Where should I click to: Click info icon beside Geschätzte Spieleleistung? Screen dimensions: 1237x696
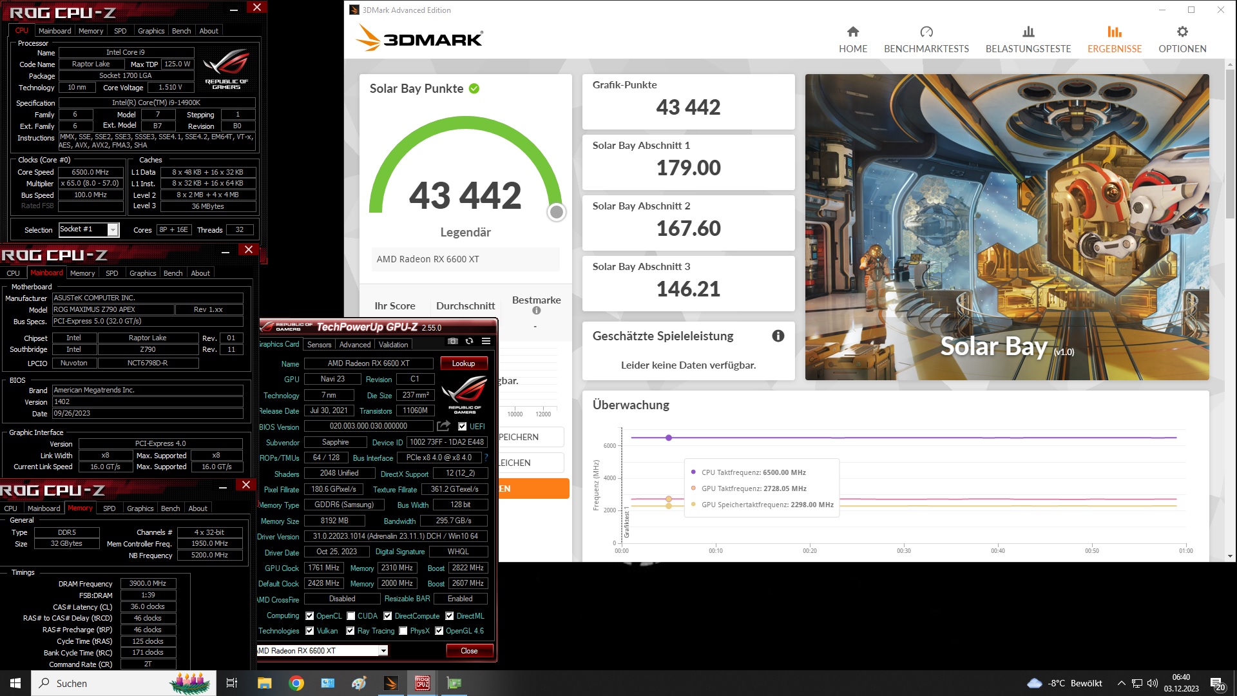click(778, 336)
